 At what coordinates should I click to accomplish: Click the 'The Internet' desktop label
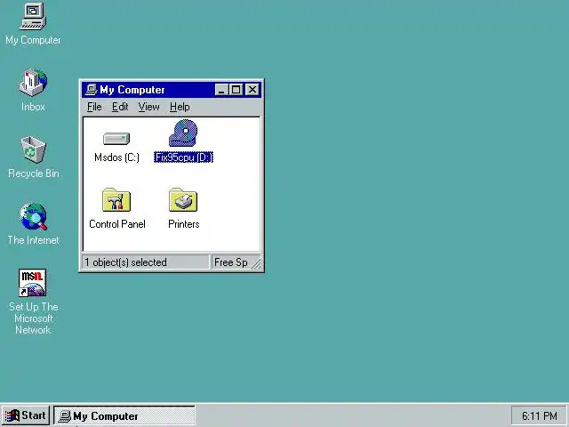click(33, 240)
